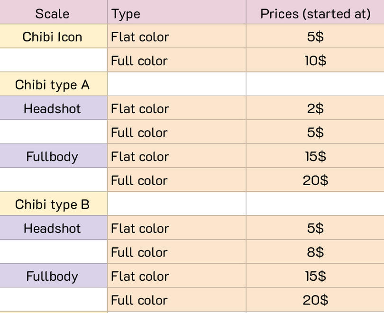Click the 2$ price cell
This screenshot has height=313, width=384.
[315, 108]
